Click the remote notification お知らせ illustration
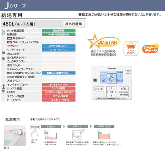The height and width of the screenshot is (165, 165). tap(78, 134)
